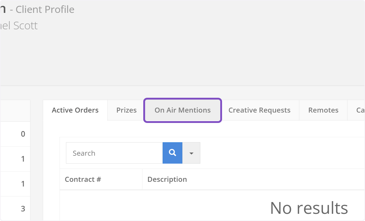365x221 pixels.
Task: Open the partially visible rightmost tab
Action: point(359,110)
